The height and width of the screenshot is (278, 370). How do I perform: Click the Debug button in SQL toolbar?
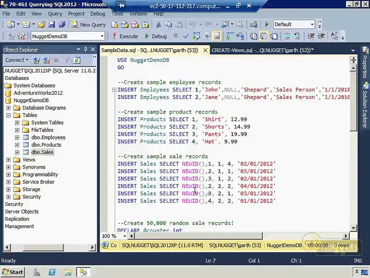tap(156, 36)
